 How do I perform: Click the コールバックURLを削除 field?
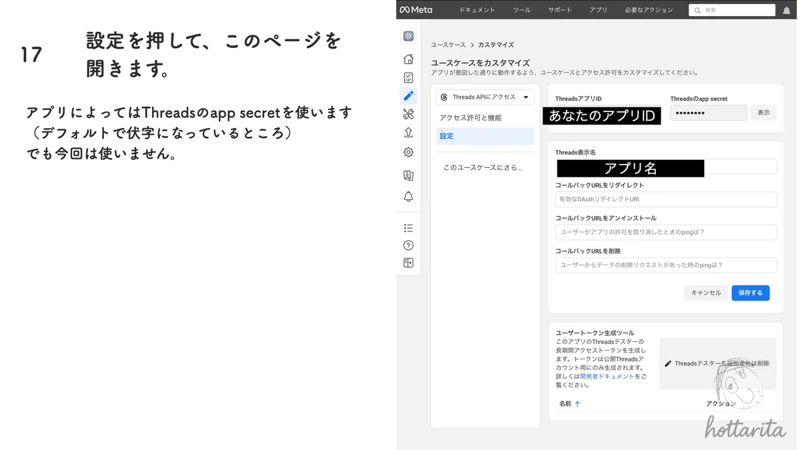point(666,265)
